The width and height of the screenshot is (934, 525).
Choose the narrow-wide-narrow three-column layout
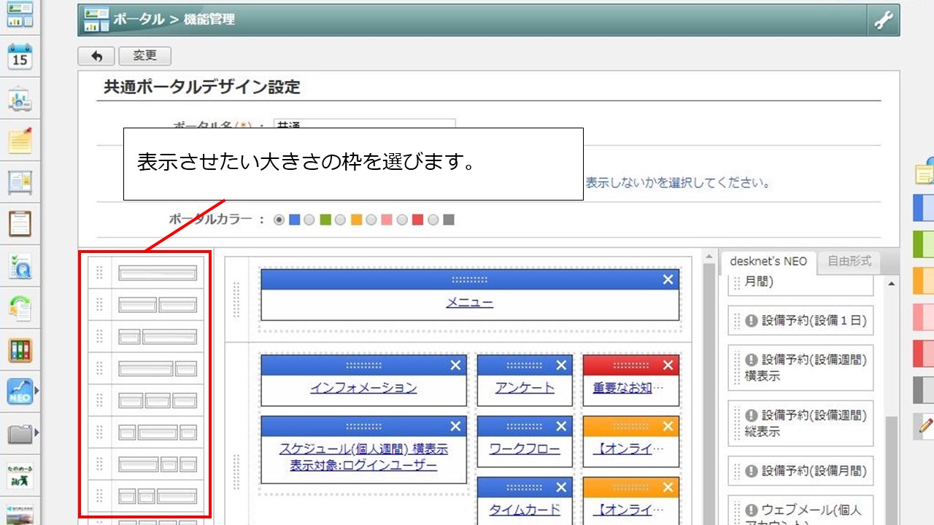point(158,432)
